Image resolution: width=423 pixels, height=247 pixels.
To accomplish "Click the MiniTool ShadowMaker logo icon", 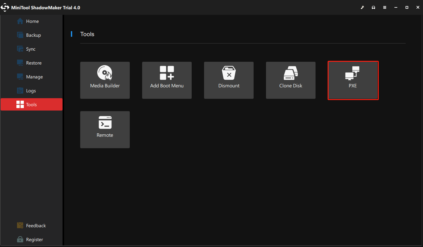I will click(5, 7).
